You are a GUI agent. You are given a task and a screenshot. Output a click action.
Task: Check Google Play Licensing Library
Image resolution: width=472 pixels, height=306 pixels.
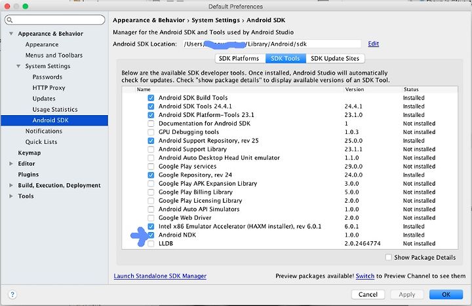tap(151, 201)
